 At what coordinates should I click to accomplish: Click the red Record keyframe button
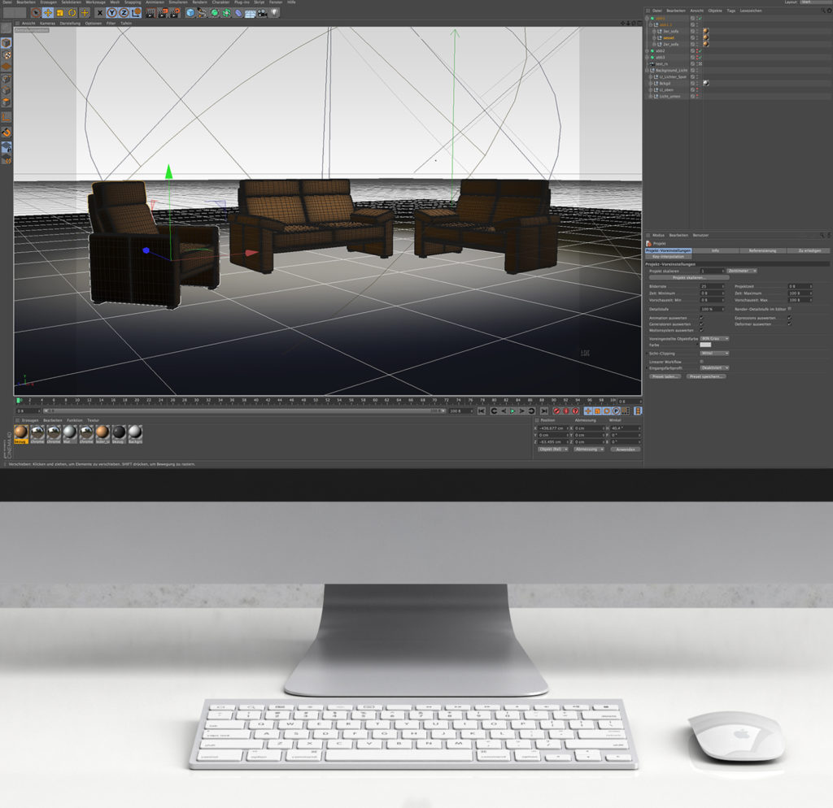click(556, 411)
